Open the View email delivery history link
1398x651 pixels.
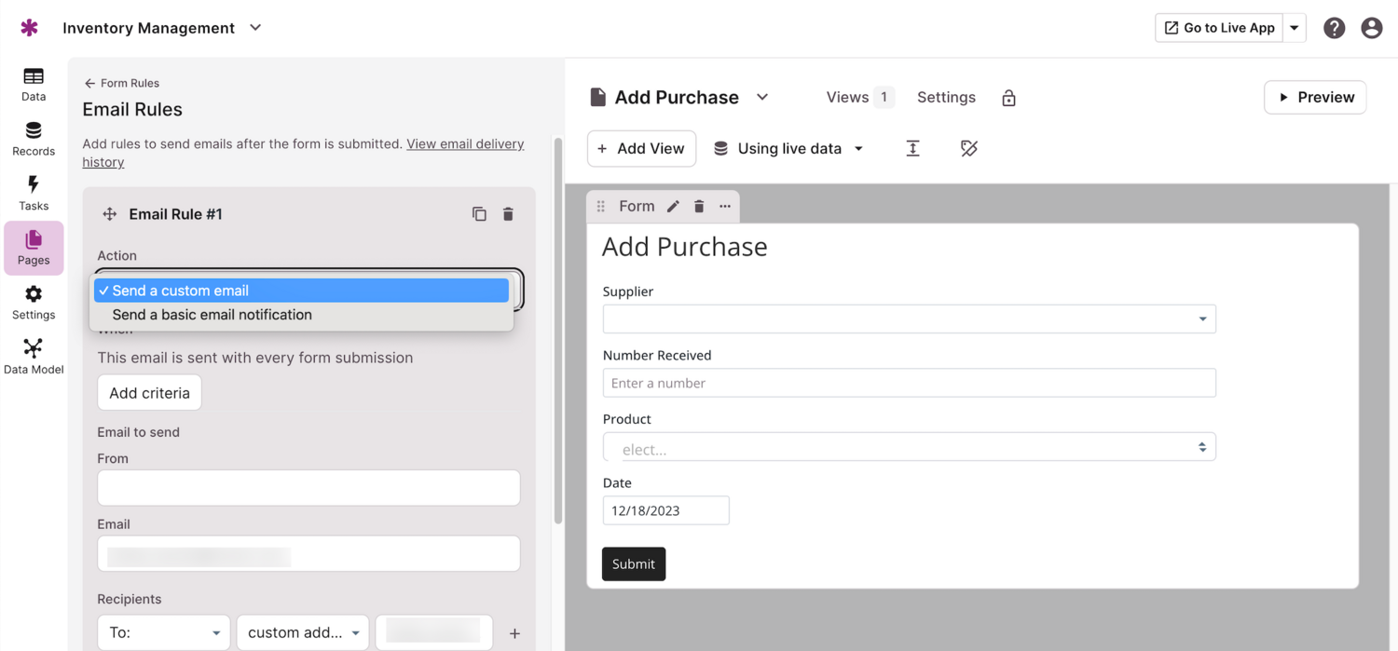point(465,144)
